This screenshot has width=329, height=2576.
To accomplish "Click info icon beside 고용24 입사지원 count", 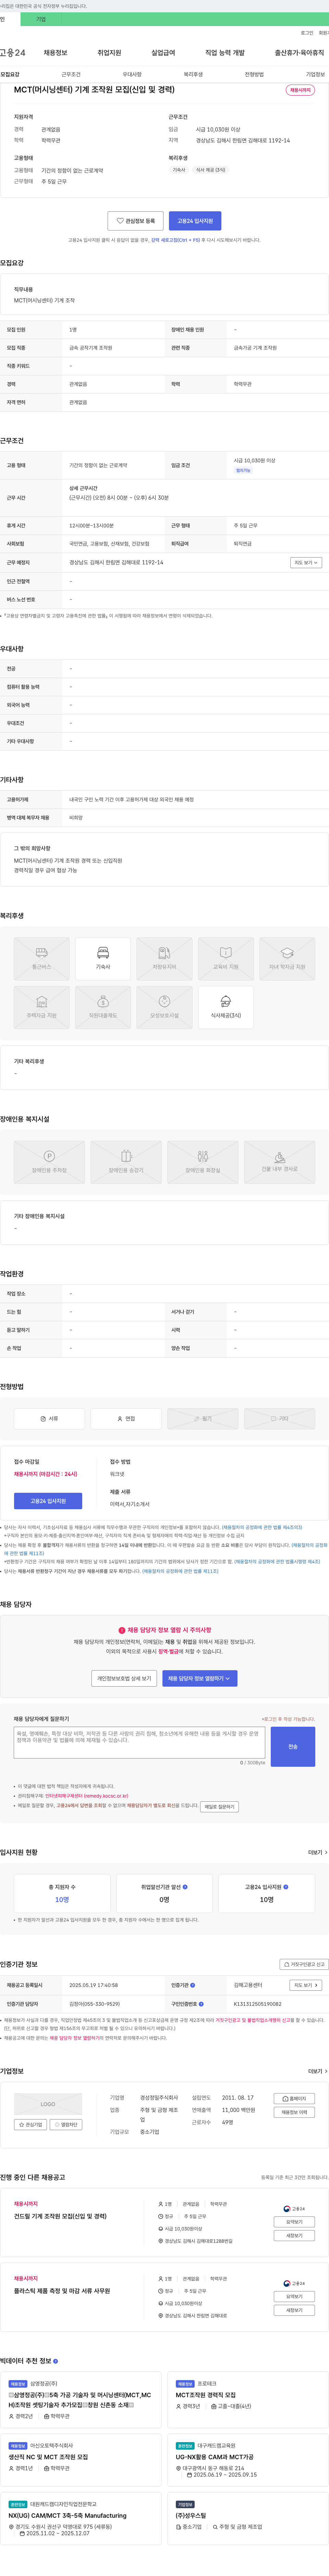I will coord(286,1887).
